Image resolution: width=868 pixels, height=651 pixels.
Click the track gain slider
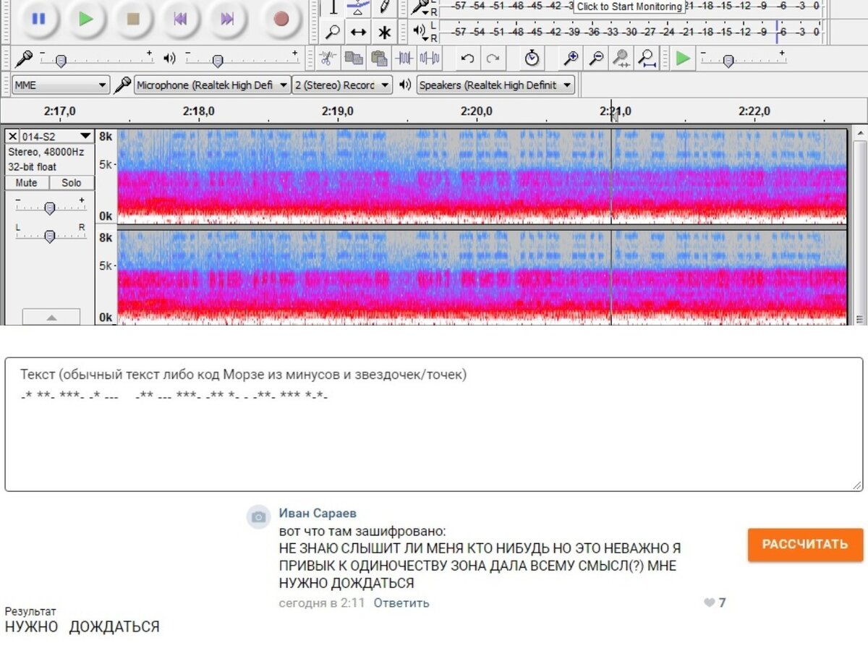click(x=50, y=208)
